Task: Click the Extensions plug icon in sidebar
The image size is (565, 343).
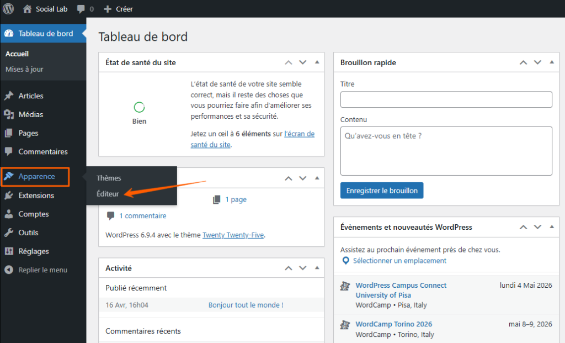Action: pos(9,196)
